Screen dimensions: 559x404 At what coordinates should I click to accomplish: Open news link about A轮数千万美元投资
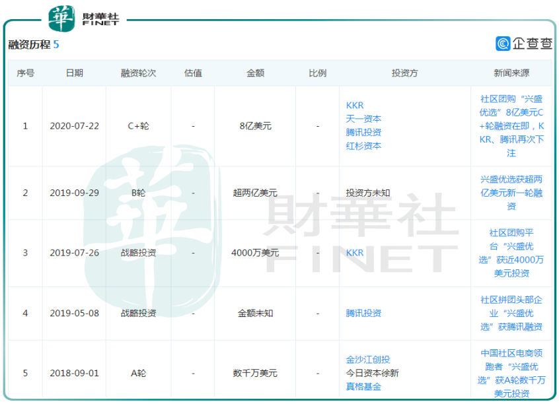[x=511, y=374]
